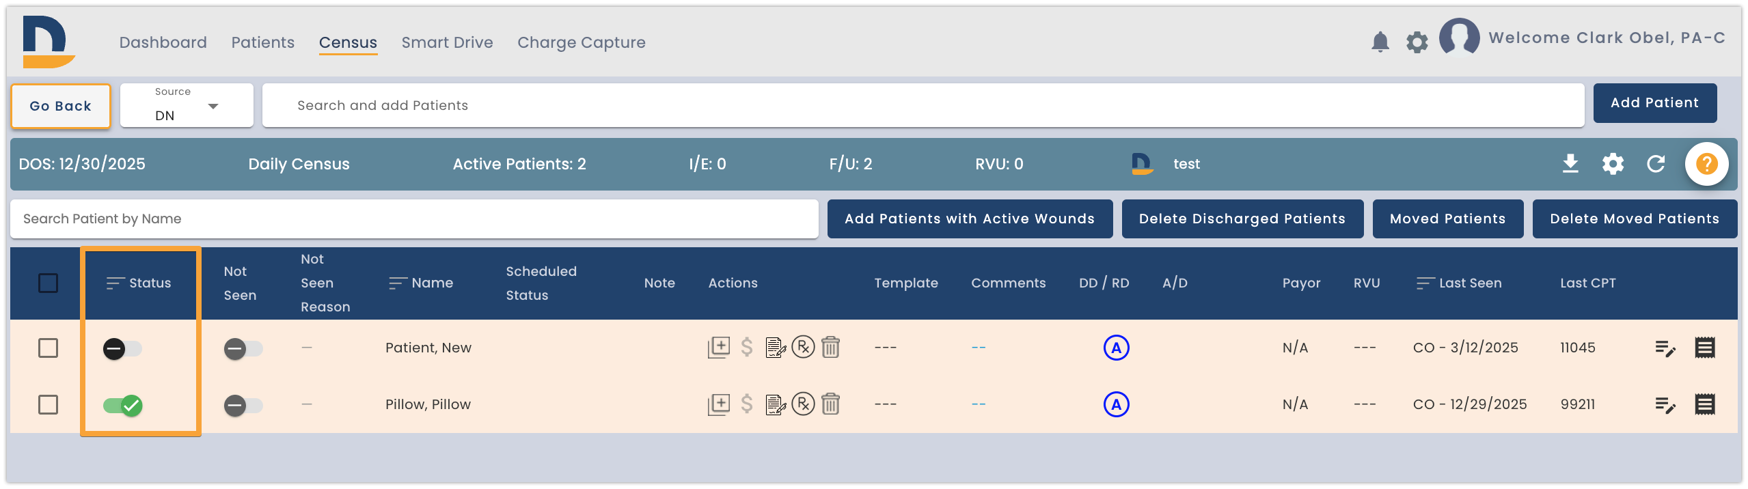Click the Go Back button

pos(61,106)
